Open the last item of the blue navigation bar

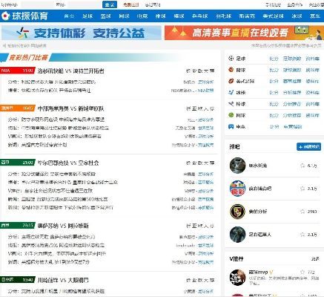click(315, 16)
